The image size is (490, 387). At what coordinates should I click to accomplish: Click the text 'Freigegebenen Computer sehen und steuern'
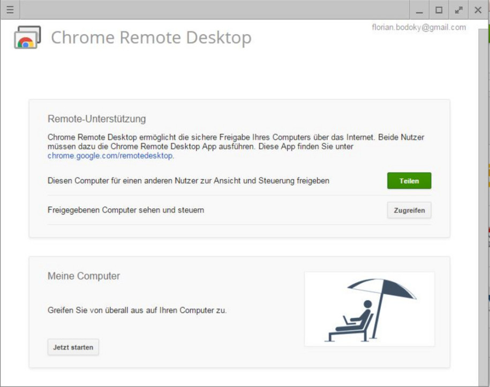coord(126,210)
